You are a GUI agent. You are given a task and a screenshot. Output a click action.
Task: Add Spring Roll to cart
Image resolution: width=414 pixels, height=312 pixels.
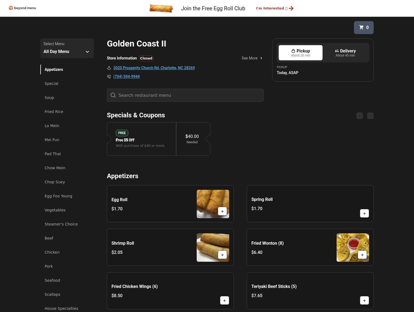(364, 214)
